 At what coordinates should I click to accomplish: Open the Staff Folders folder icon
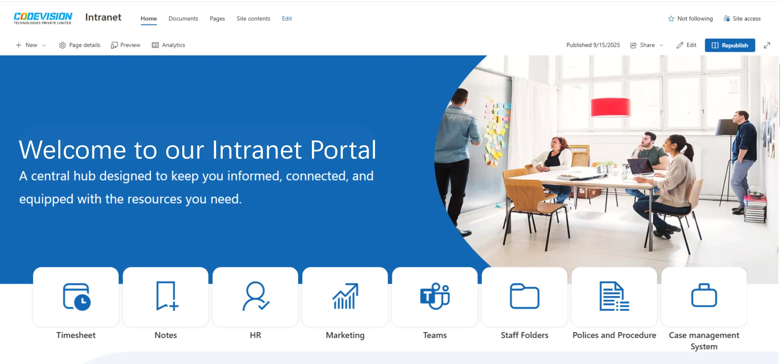point(524,296)
